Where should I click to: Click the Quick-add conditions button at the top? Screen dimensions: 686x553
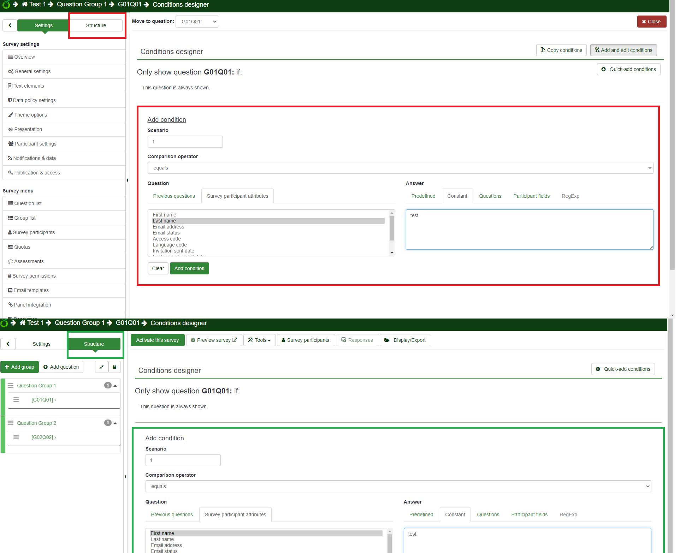point(628,69)
